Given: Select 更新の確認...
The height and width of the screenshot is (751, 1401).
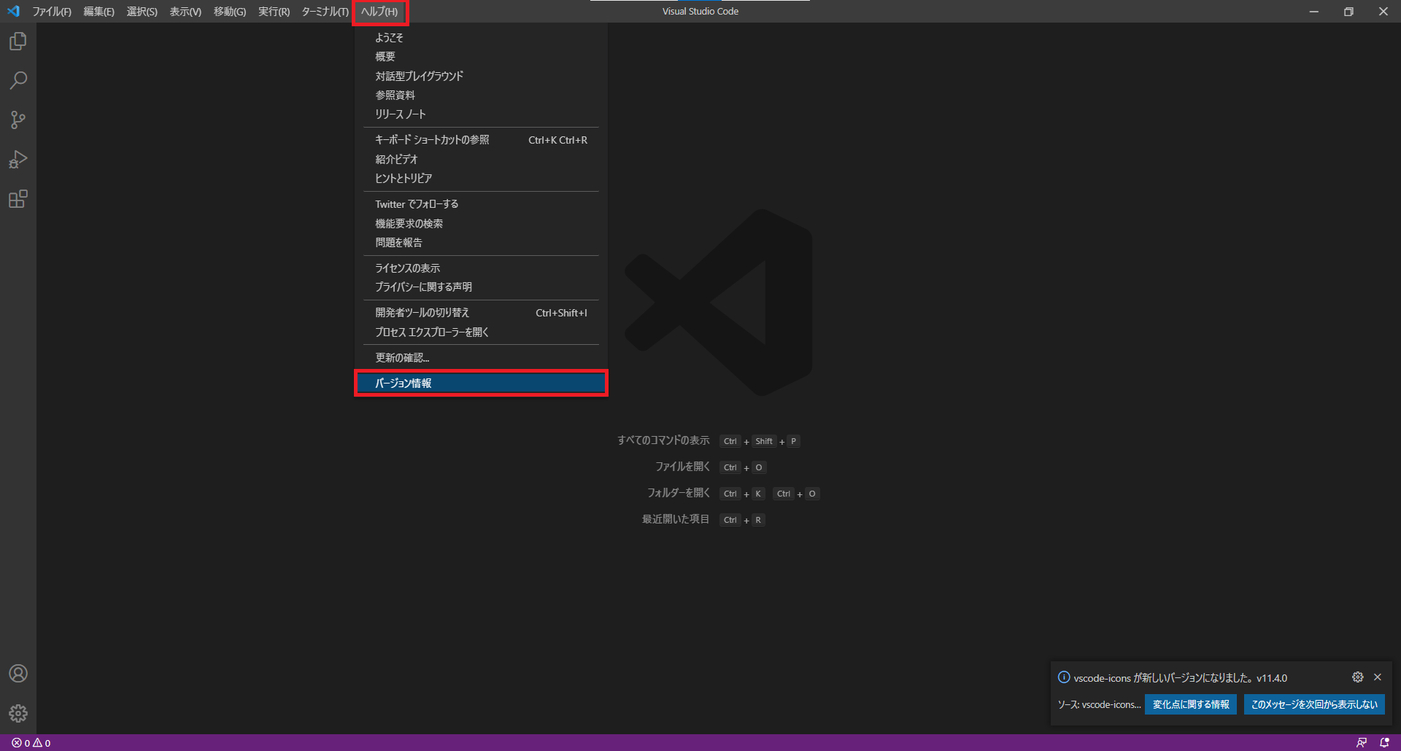Looking at the screenshot, I should click(x=481, y=358).
